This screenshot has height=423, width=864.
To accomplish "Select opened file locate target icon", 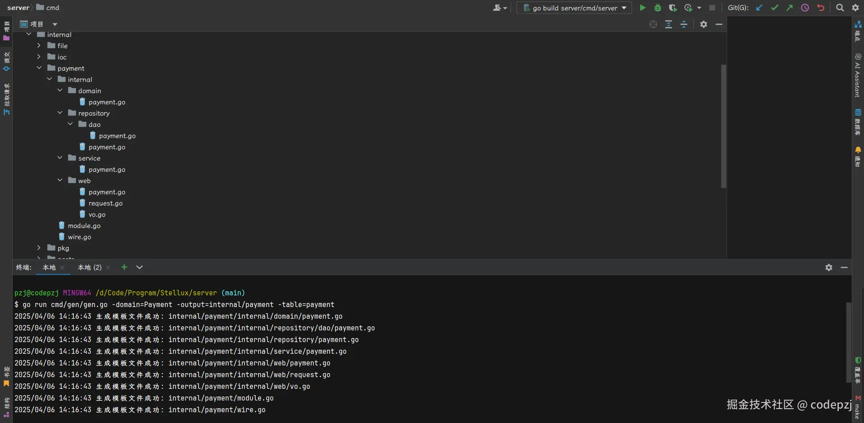I will (x=653, y=24).
